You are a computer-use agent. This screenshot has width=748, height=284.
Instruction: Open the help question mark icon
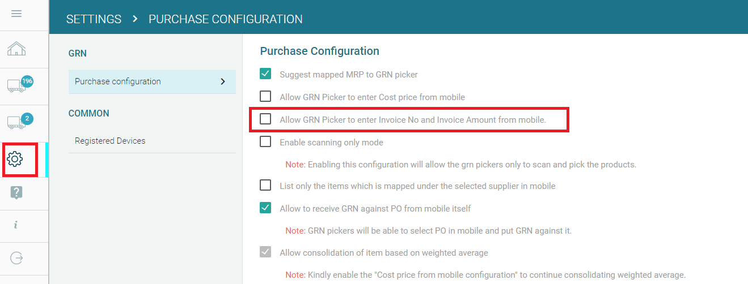point(16,193)
